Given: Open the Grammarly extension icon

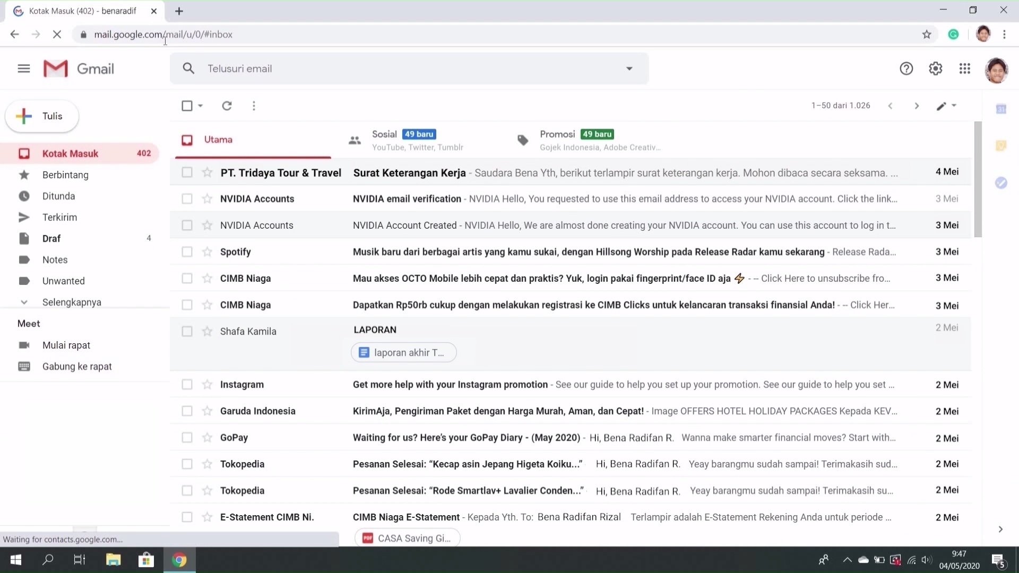Looking at the screenshot, I should 954,34.
